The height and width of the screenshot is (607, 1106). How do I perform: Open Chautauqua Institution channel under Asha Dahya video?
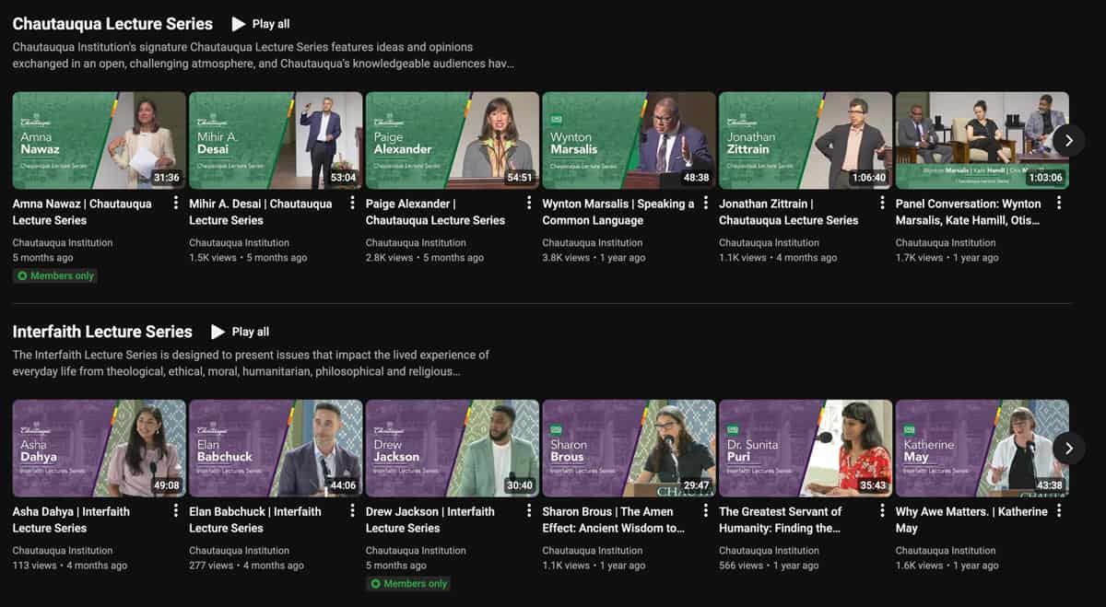click(x=63, y=551)
